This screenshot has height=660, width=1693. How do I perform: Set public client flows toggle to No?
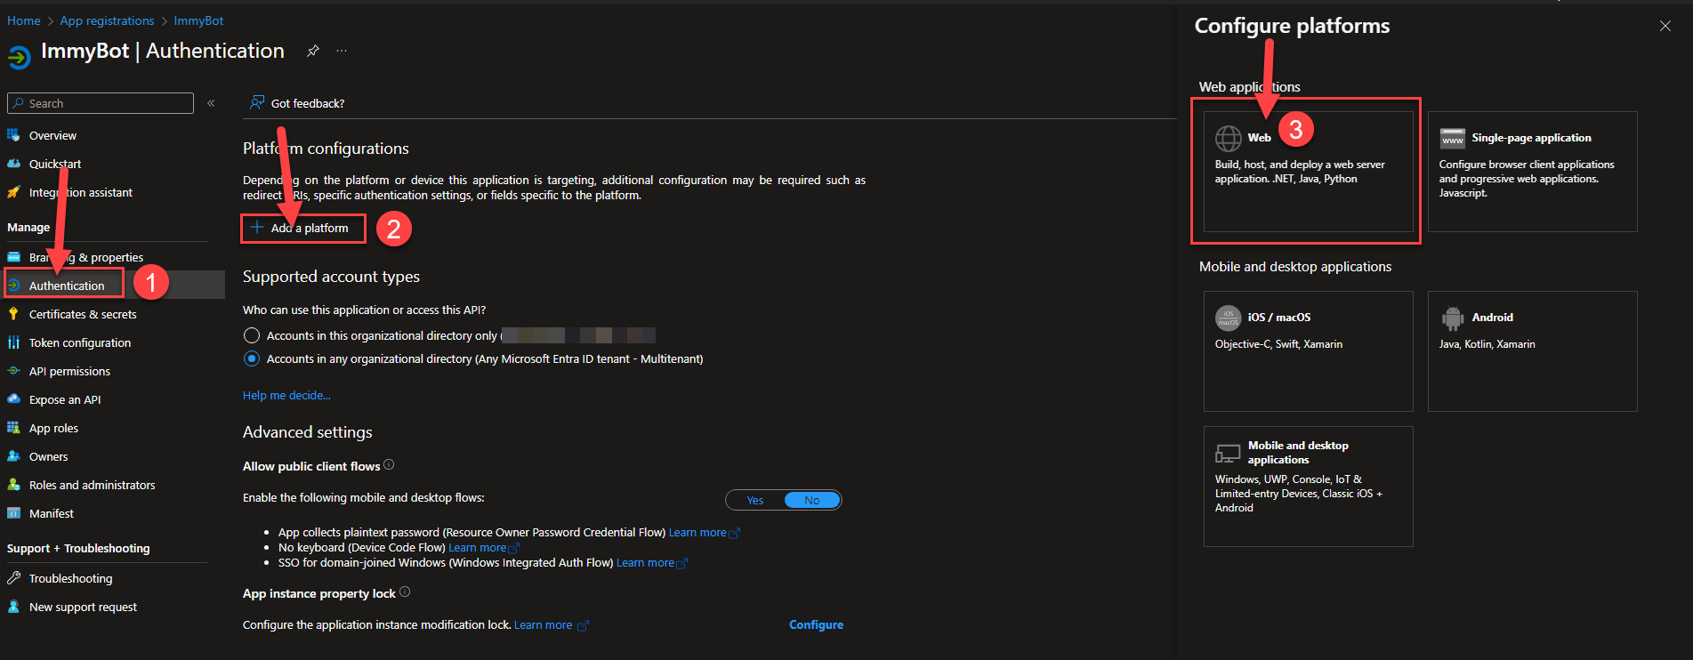pyautogui.click(x=811, y=500)
